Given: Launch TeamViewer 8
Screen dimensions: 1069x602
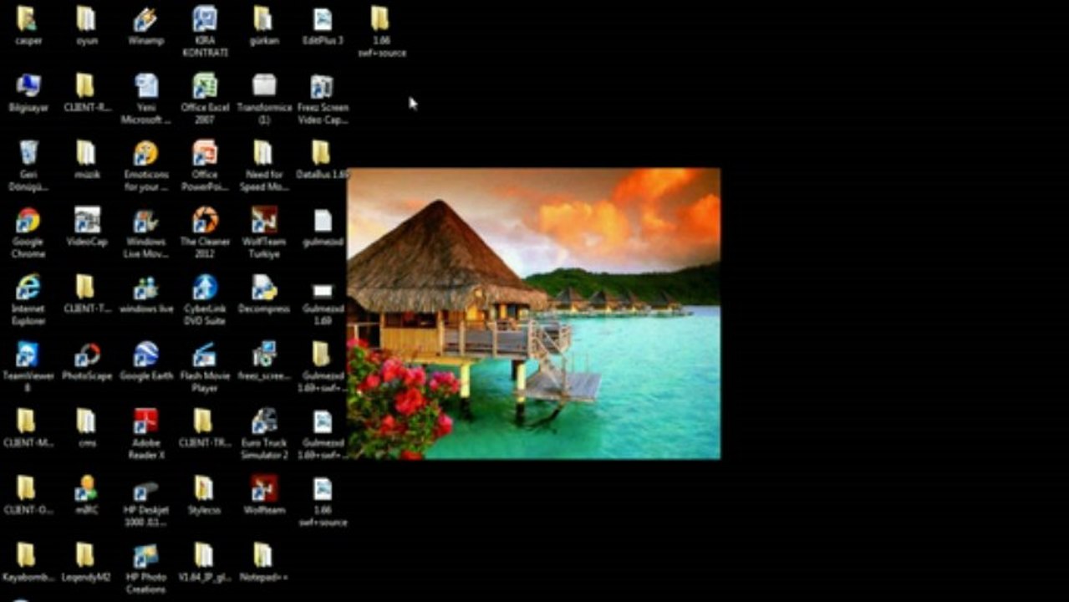Looking at the screenshot, I should [x=28, y=354].
